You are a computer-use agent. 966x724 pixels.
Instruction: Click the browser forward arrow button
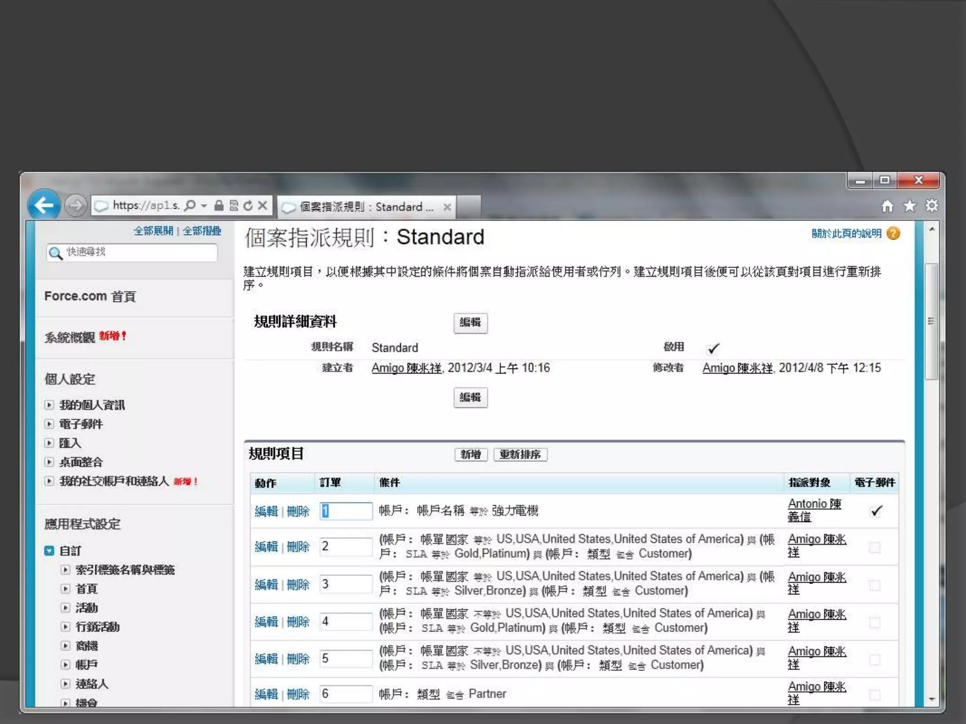tap(75, 206)
